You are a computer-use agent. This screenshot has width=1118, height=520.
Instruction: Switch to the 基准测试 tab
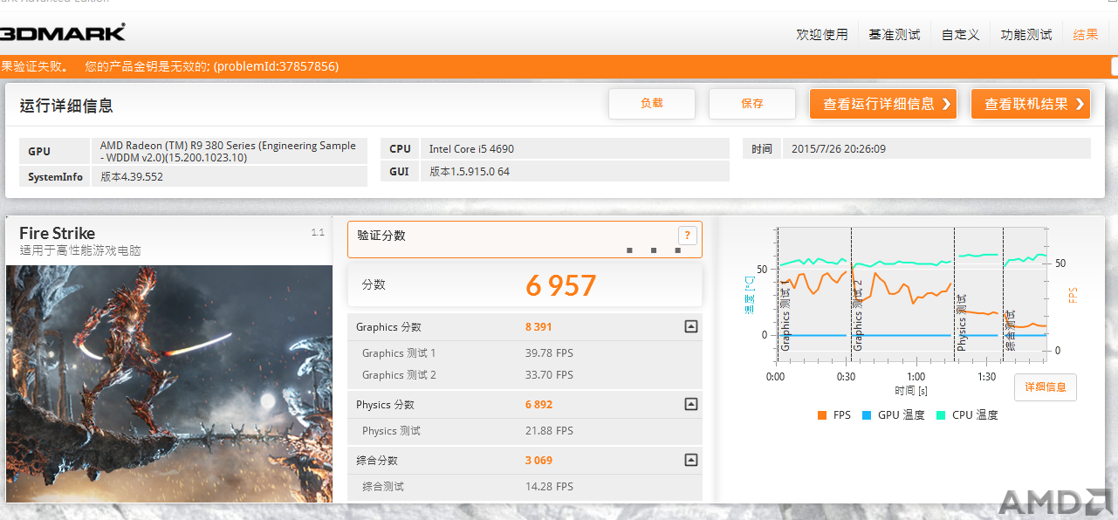895,34
